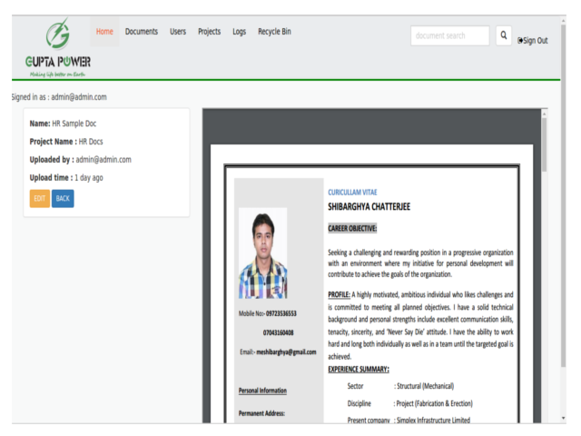Click the Sign Out icon link
This screenshot has height=436, width=581.
[533, 40]
